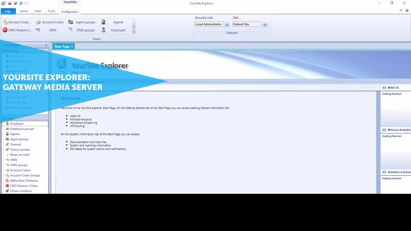Insert Account Codes from the ribbon
411x231 pixels.
coord(50,22)
